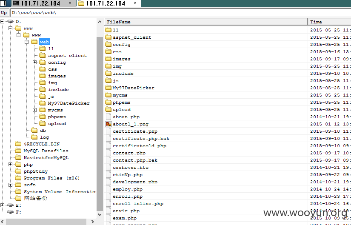Select the file development.php

[x=135, y=182]
